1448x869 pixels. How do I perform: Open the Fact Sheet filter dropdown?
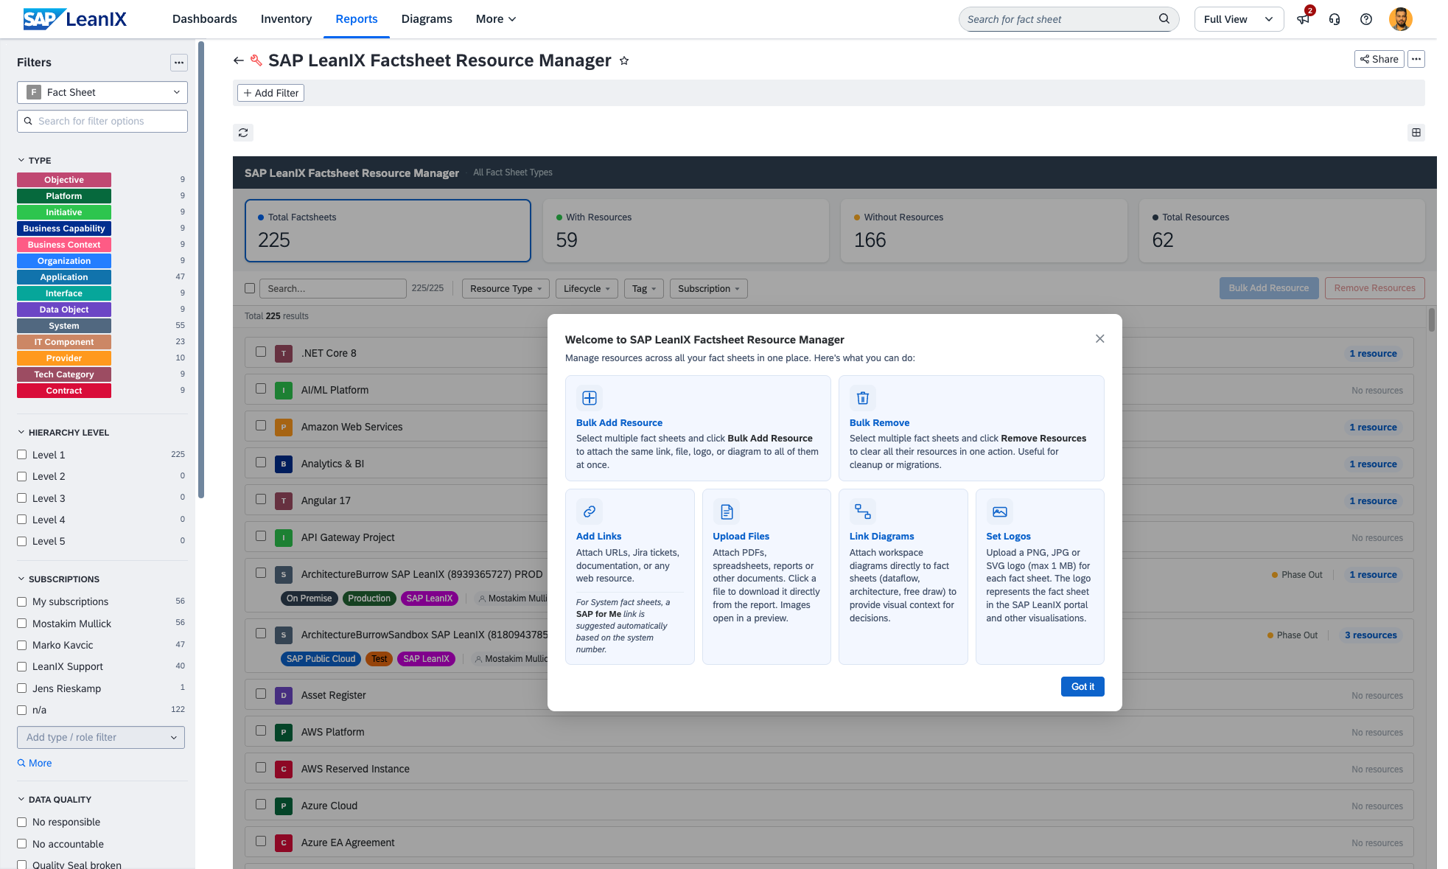pos(102,92)
